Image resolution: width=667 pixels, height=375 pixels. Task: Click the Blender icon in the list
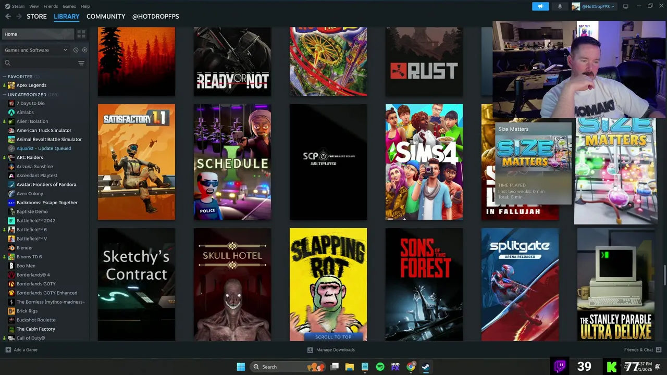[x=11, y=248]
